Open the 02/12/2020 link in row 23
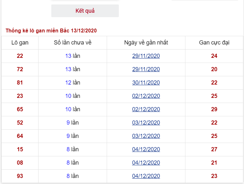Viewport: 244px width, 184px height. (x=146, y=96)
